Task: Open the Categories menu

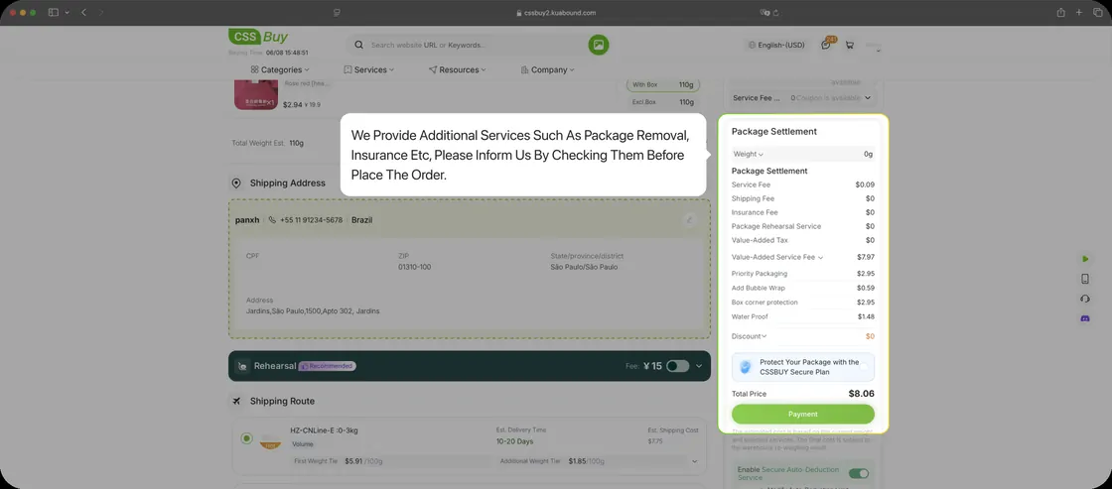Action: [x=280, y=69]
